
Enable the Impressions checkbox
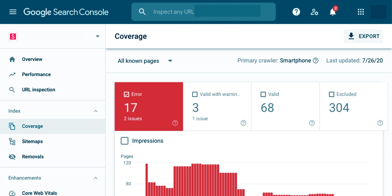pos(125,141)
